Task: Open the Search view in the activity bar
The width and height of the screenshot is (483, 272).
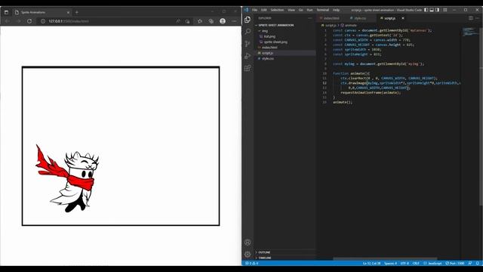Action: click(248, 32)
